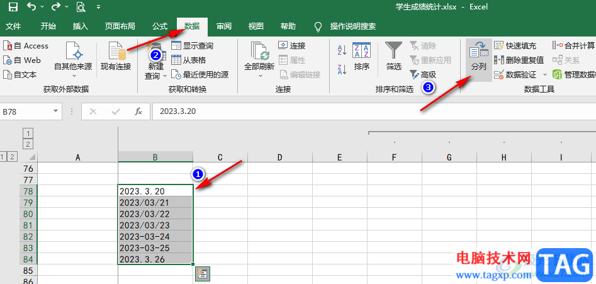
Task: Open the 排序 dialog
Action: (x=361, y=56)
